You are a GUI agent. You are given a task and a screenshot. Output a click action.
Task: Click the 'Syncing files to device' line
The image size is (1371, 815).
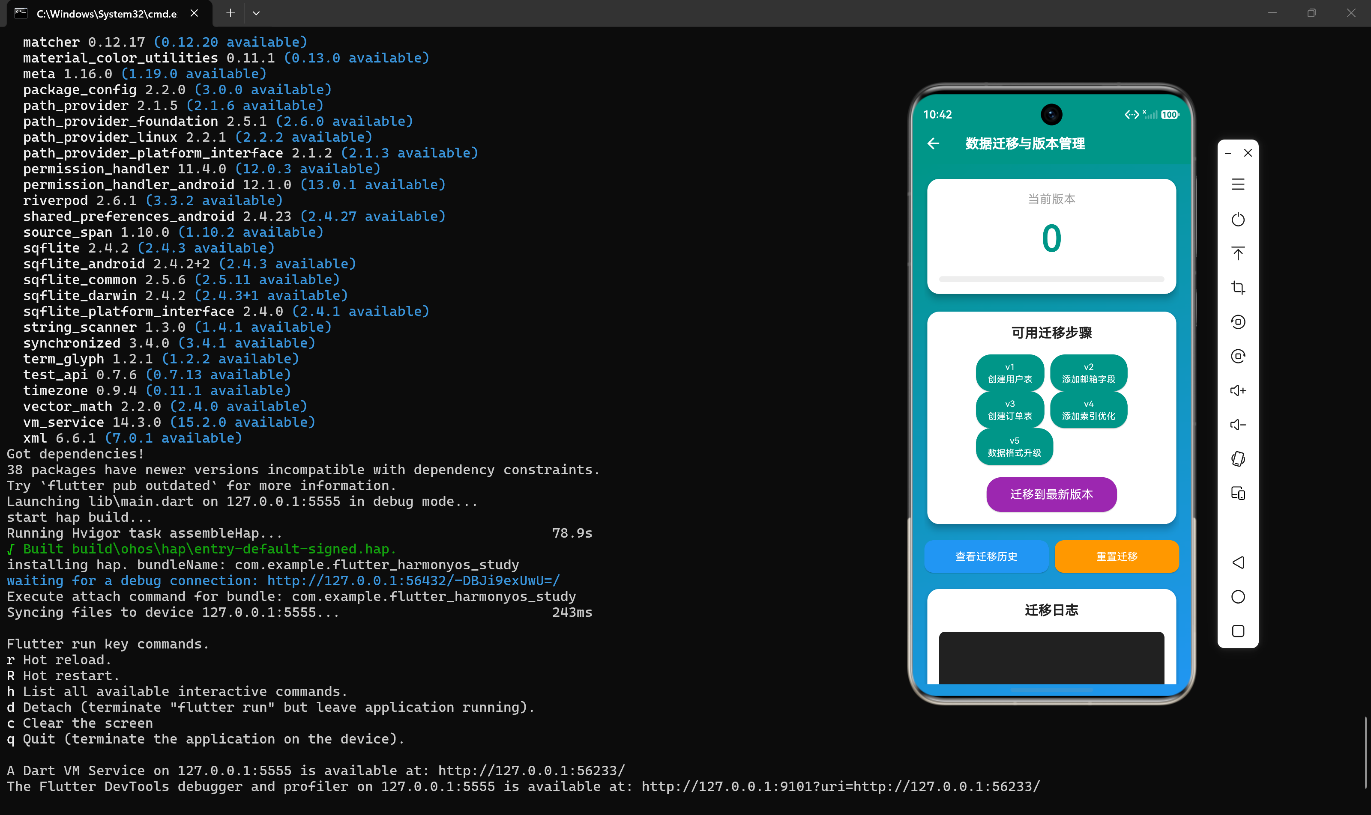tap(299, 612)
